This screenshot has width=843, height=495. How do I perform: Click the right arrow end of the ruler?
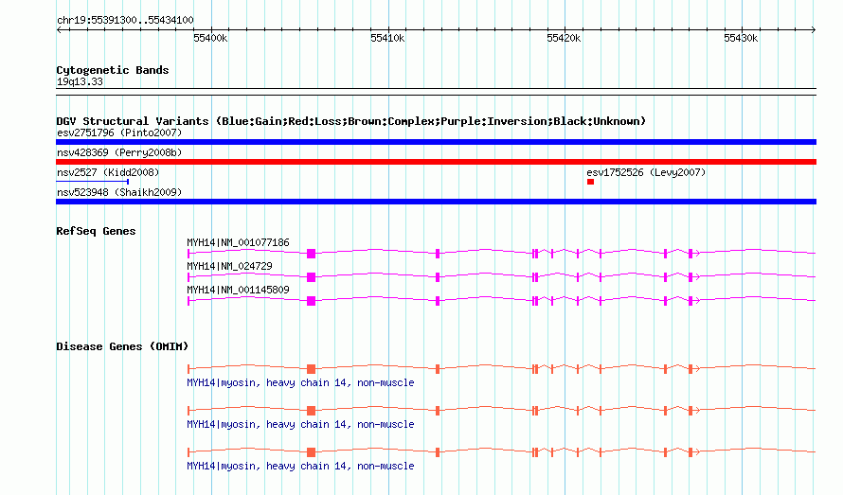pyautogui.click(x=814, y=29)
